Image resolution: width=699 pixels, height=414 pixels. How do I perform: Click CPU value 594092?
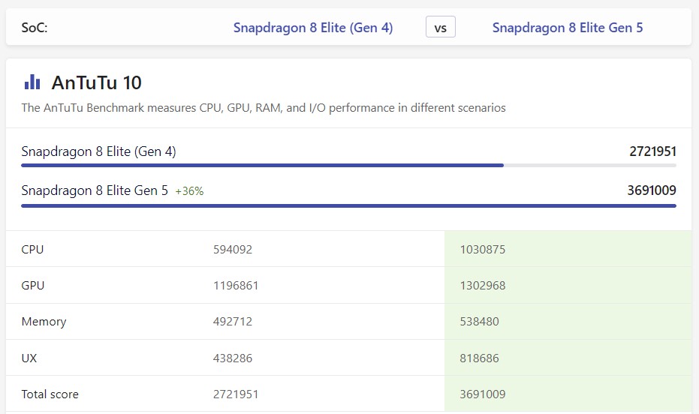(x=233, y=249)
